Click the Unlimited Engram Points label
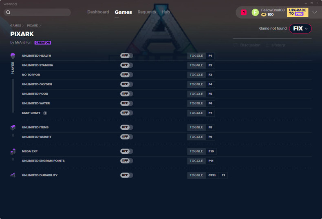This screenshot has width=322, height=219. (x=43, y=161)
